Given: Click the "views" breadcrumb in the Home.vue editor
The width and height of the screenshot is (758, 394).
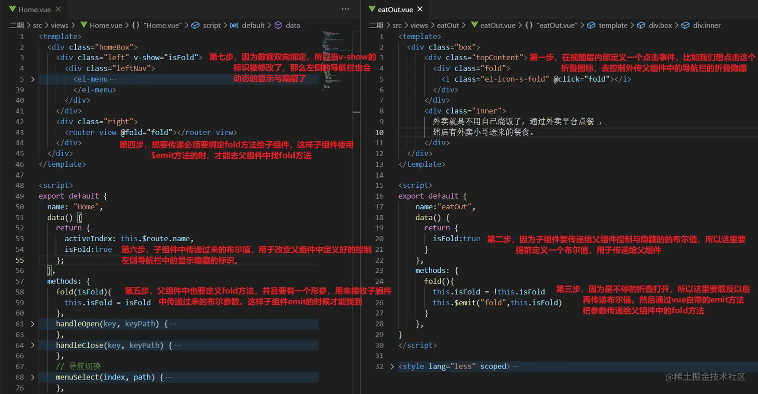Looking at the screenshot, I should (60, 25).
